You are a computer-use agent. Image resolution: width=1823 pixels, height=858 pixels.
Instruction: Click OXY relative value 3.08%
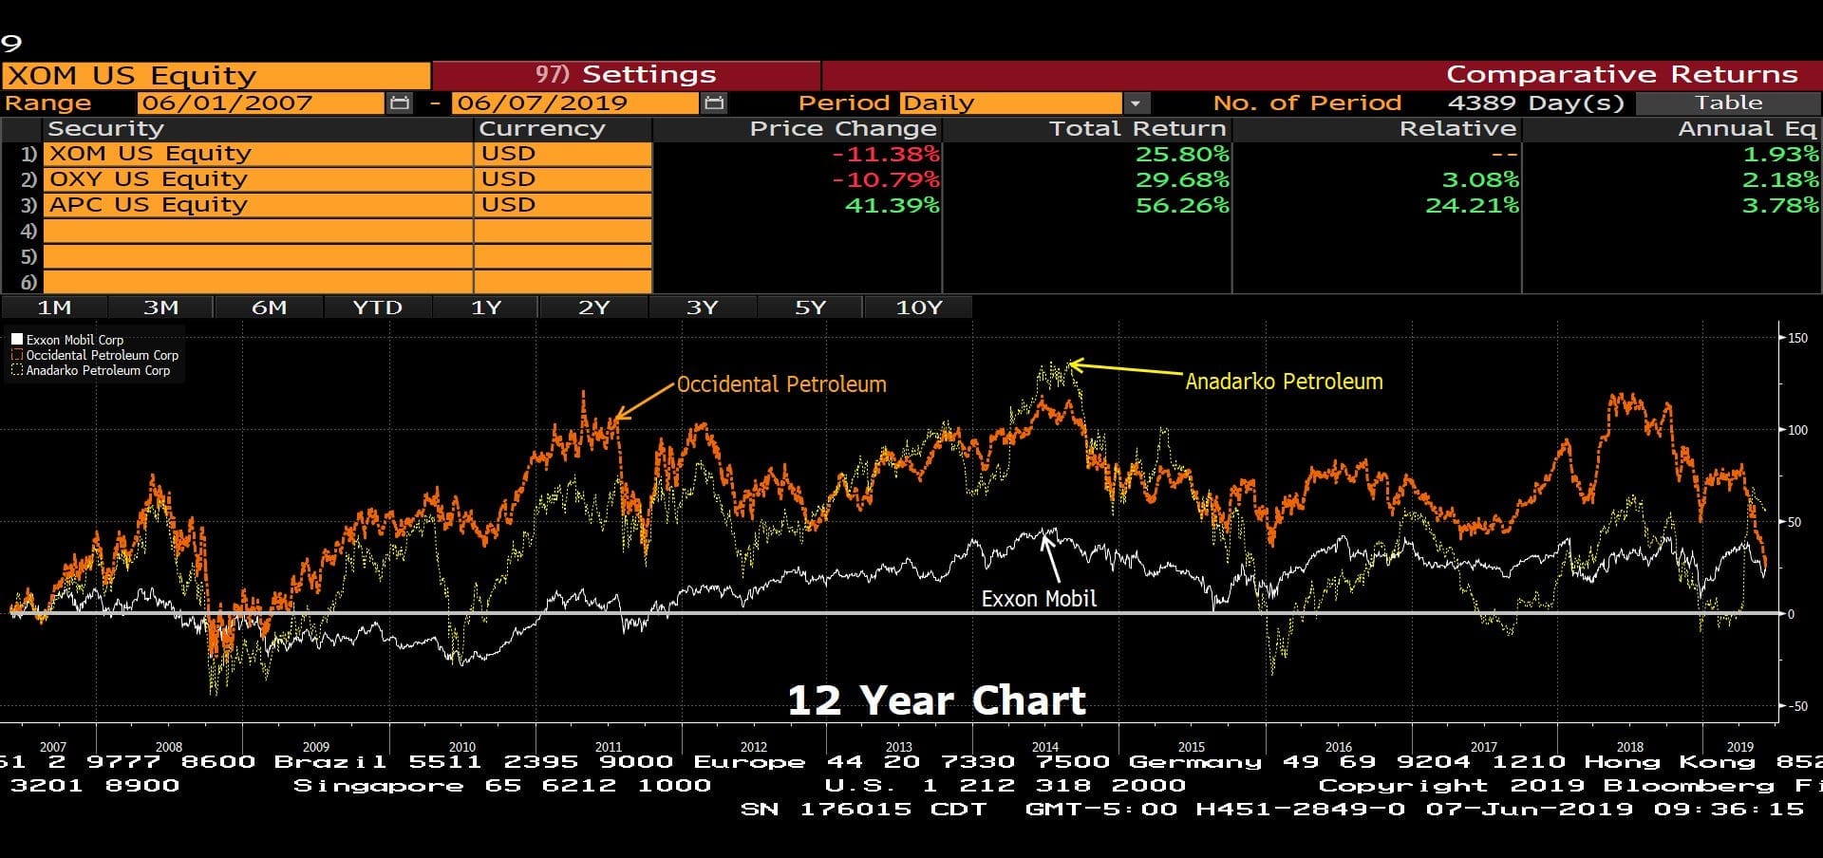(x=1480, y=179)
